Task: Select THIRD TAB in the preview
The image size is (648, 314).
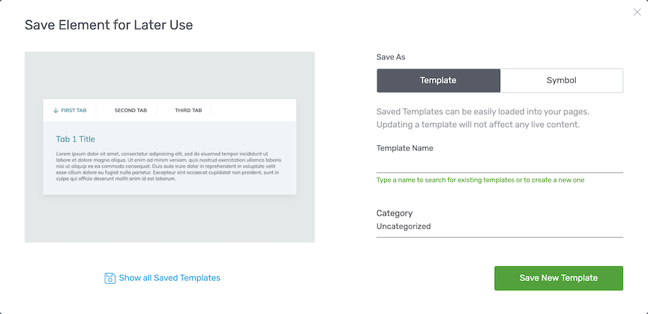Action: pyautogui.click(x=188, y=111)
